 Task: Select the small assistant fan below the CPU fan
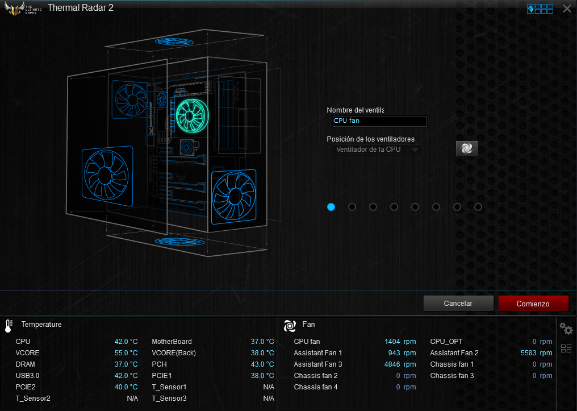point(187,147)
